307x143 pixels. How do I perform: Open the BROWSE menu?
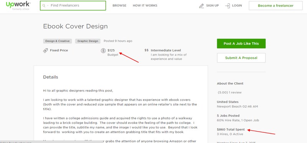coord(119,5)
